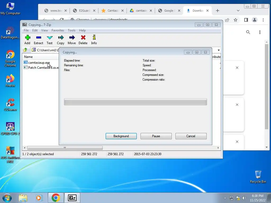Open the Favorites menu in 7-Zip

(58, 30)
